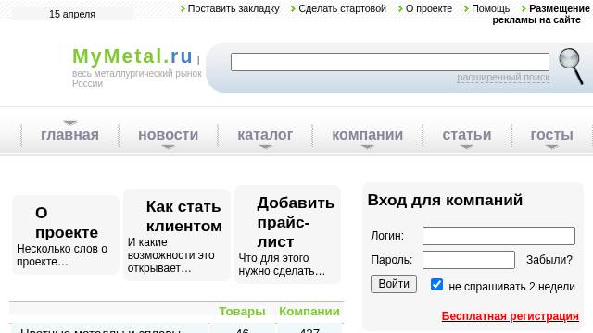Click the 15 апреля date text
Screen dimensions: 593x333
(72, 14)
